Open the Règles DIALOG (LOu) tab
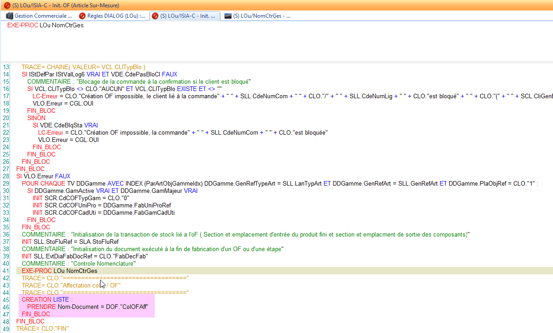Viewport: 553px width, 333px height. 114,15
